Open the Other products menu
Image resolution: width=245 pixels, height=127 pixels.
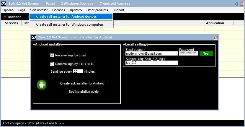click(x=97, y=10)
